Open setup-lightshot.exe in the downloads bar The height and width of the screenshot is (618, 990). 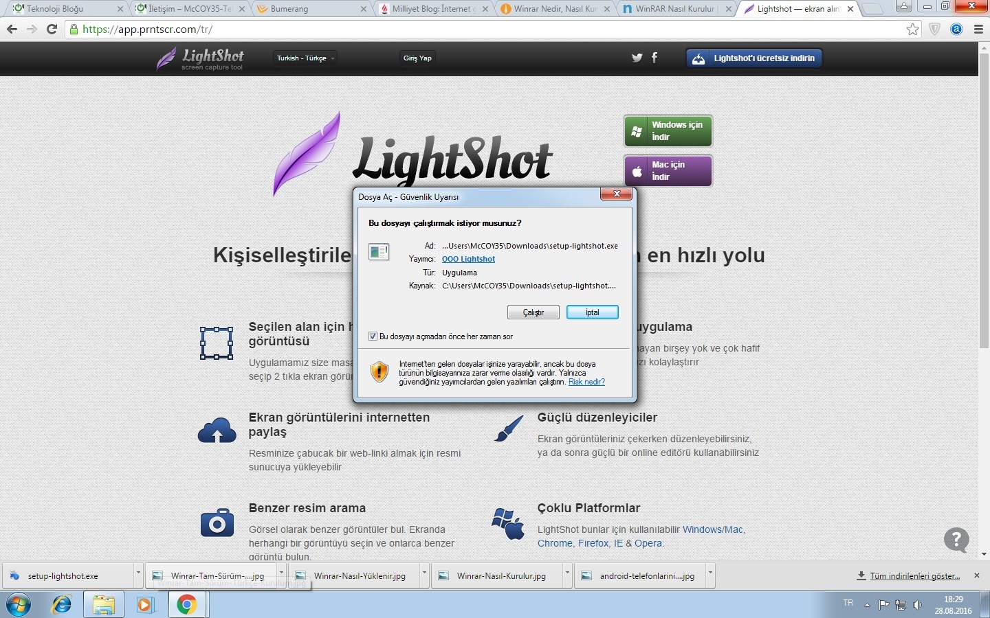69,575
